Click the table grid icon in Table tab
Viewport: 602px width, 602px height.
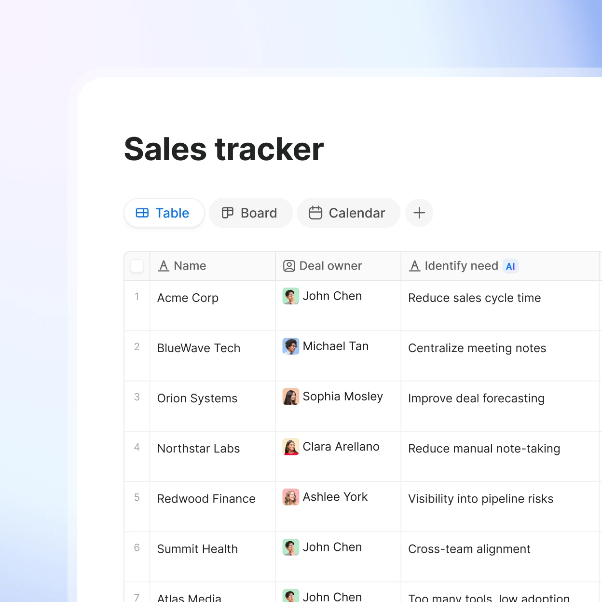click(142, 213)
